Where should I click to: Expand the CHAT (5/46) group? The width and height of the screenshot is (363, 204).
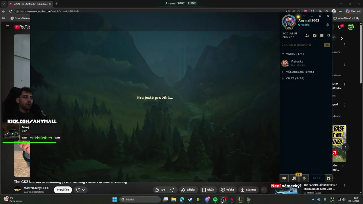[293, 78]
